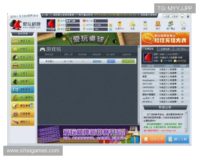The image size is (199, 159).
Task: Select winner row 897459713
Action: point(165,102)
